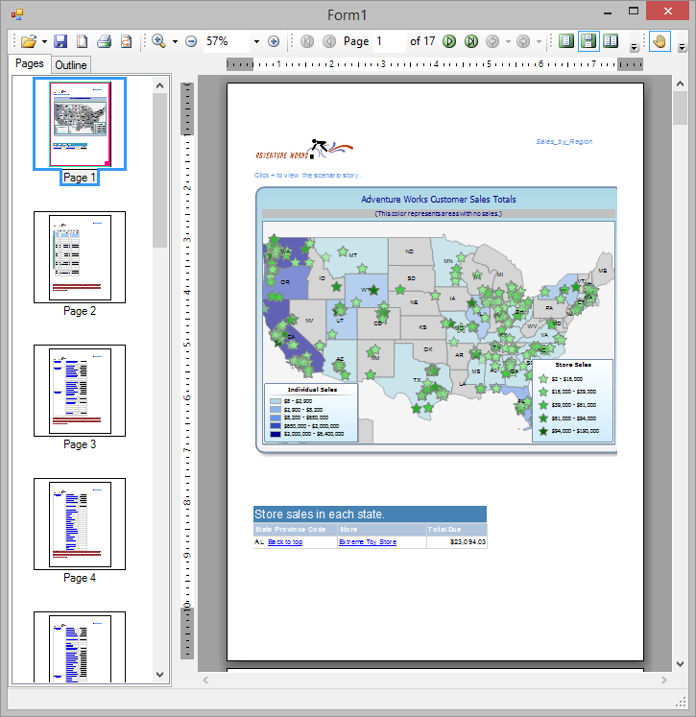This screenshot has width=696, height=717.
Task: Click the zoom out minus icon
Action: click(x=191, y=41)
